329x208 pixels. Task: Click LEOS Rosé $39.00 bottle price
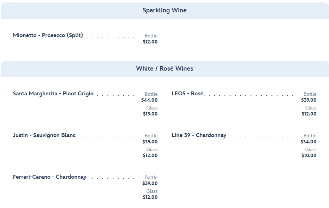point(309,100)
